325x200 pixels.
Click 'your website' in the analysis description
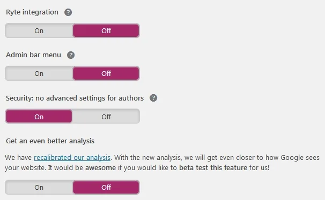[x=25, y=168]
